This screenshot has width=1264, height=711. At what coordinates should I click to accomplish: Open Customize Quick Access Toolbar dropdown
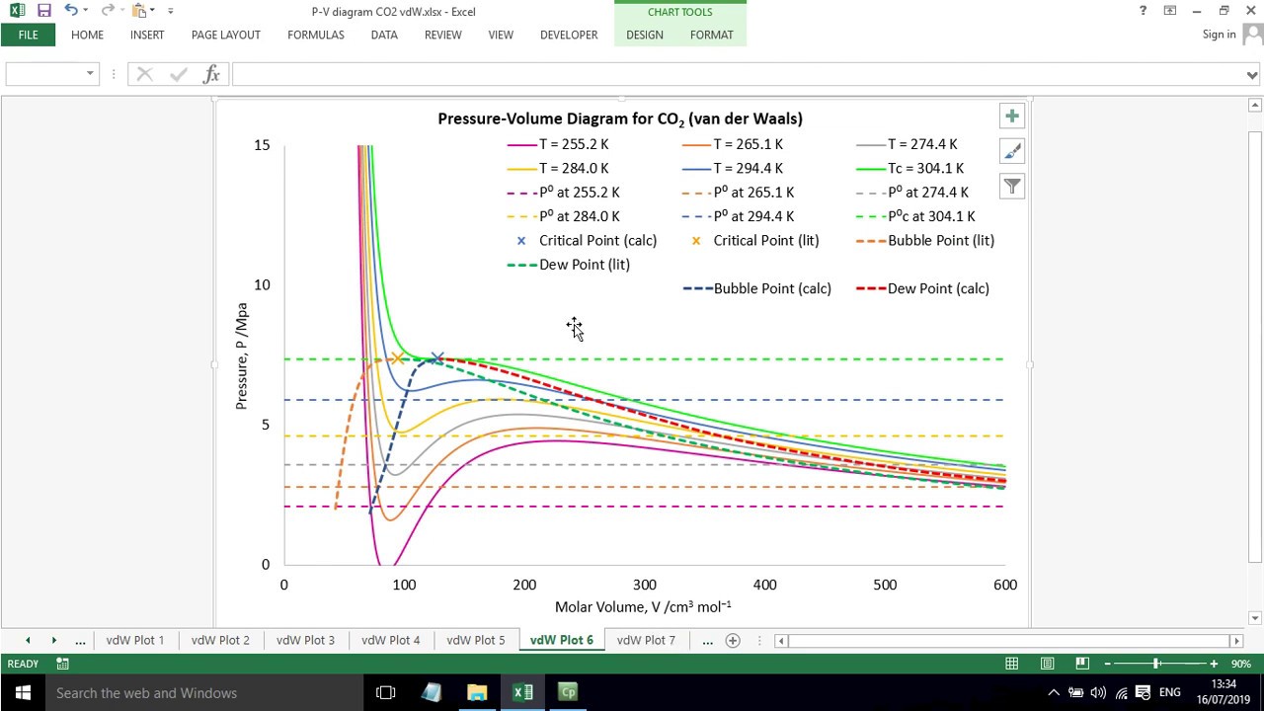click(171, 11)
